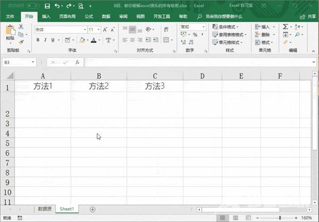The height and width of the screenshot is (222, 319).
Task: Toggle AutoSave switch in title bar
Action: coord(32,6)
